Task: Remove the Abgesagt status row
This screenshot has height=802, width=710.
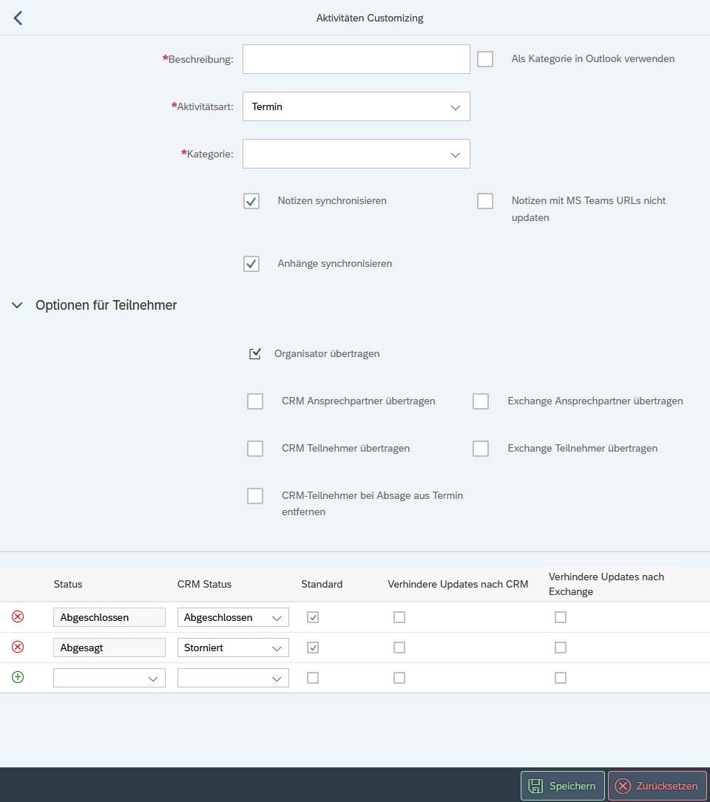Action: (18, 647)
